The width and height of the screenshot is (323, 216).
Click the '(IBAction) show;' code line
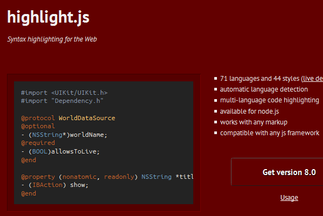(x=54, y=185)
